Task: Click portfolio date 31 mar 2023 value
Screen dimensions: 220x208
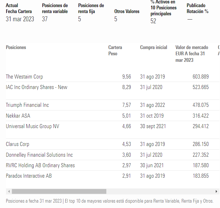Action: [x=20, y=19]
